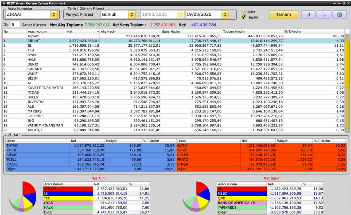Select the MARBAŞ row
351x215 pixels.
click(x=173, y=111)
